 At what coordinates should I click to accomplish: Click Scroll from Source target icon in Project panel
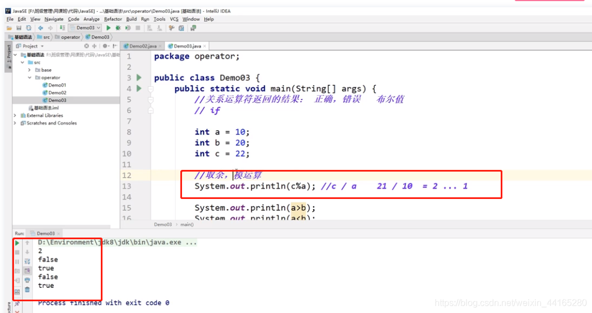(86, 46)
